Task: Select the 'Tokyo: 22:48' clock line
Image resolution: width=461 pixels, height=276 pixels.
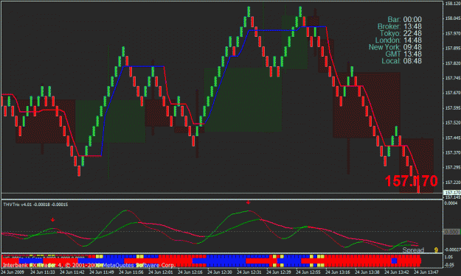Action: click(x=401, y=33)
